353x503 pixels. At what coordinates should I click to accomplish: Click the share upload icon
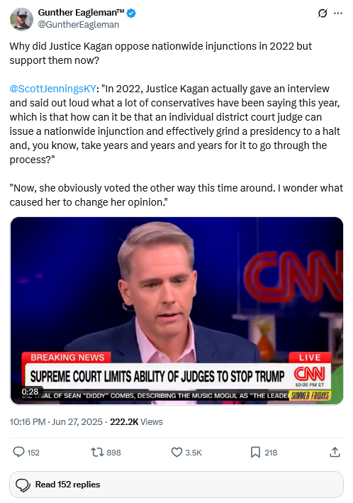pyautogui.click(x=335, y=452)
